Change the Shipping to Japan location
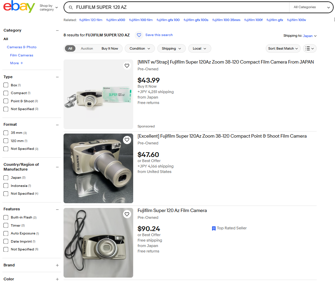Viewport: 335px width, 281px height. click(310, 36)
